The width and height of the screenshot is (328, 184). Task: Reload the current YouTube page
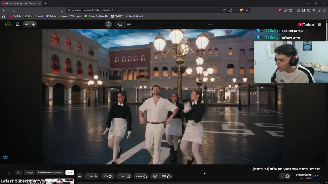tap(14, 10)
